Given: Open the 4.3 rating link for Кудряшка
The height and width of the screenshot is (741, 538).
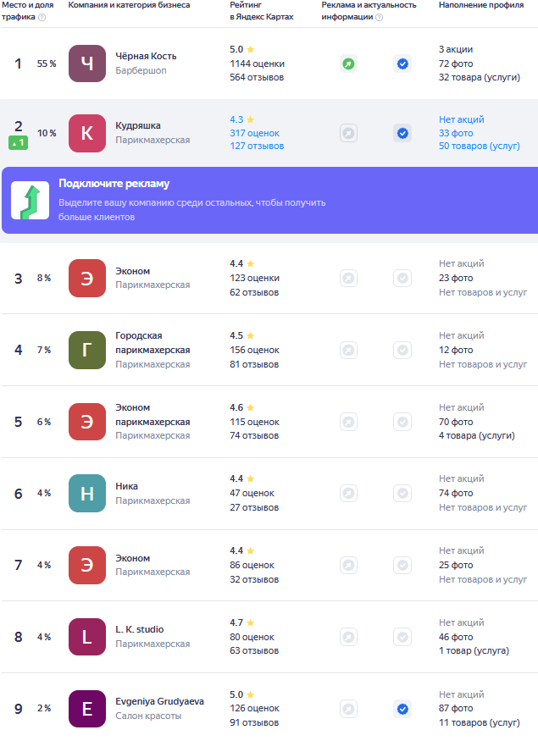Looking at the screenshot, I should [x=242, y=119].
